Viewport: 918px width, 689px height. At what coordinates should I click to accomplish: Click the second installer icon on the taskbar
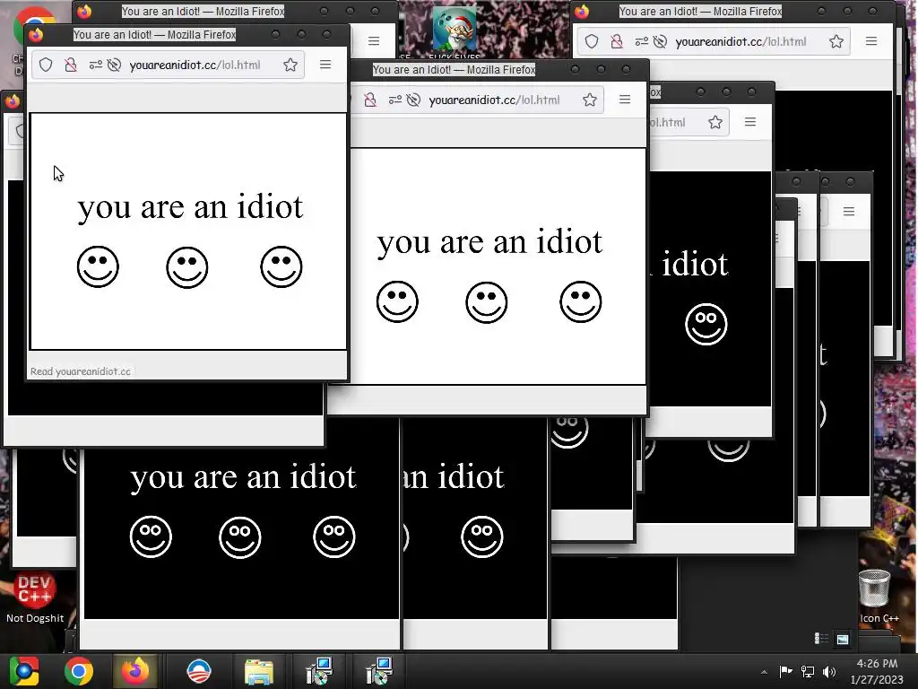pos(379,671)
